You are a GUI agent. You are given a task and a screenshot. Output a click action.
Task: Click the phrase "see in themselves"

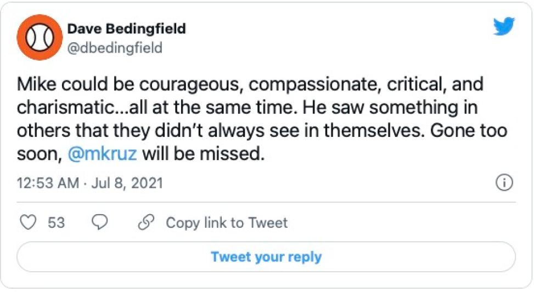[x=341, y=131]
